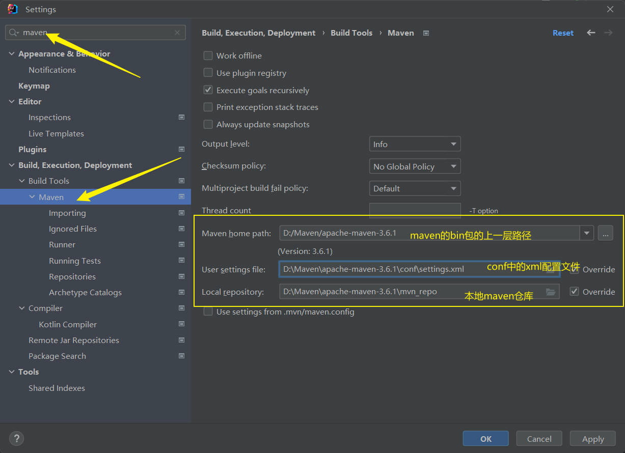625x453 pixels.
Task: Browse for Local repository folder
Action: [550, 292]
